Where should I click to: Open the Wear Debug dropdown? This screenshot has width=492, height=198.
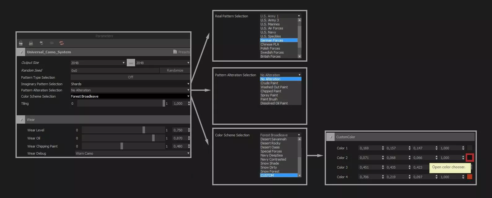(133, 153)
